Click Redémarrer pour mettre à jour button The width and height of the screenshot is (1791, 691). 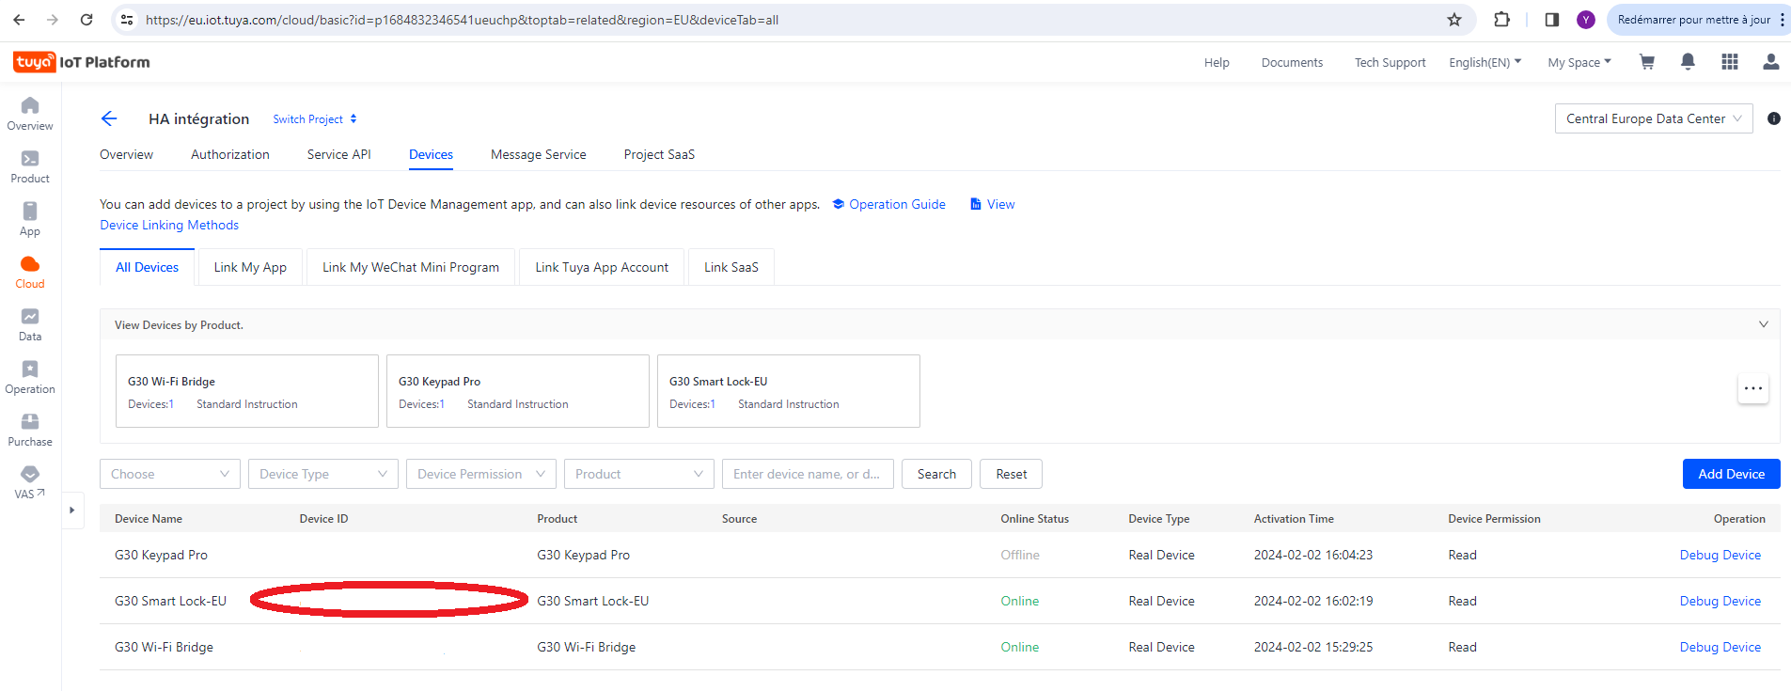pyautogui.click(x=1693, y=19)
